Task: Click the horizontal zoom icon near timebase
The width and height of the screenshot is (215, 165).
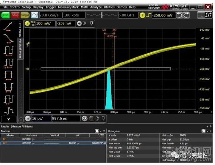Action: 85,119
